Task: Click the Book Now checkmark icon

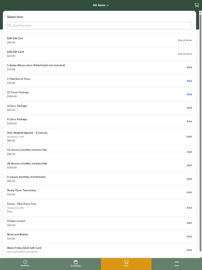Action: pos(25,262)
